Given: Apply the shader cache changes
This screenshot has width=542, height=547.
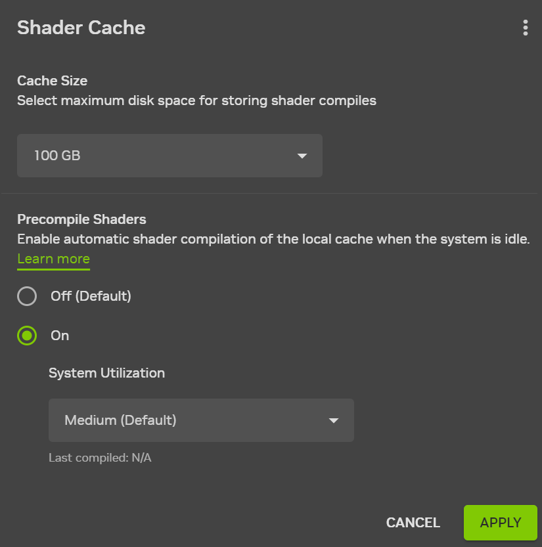Looking at the screenshot, I should coord(500,522).
